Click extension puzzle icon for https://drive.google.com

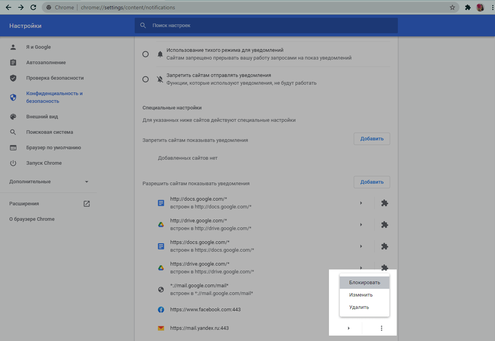tap(384, 267)
